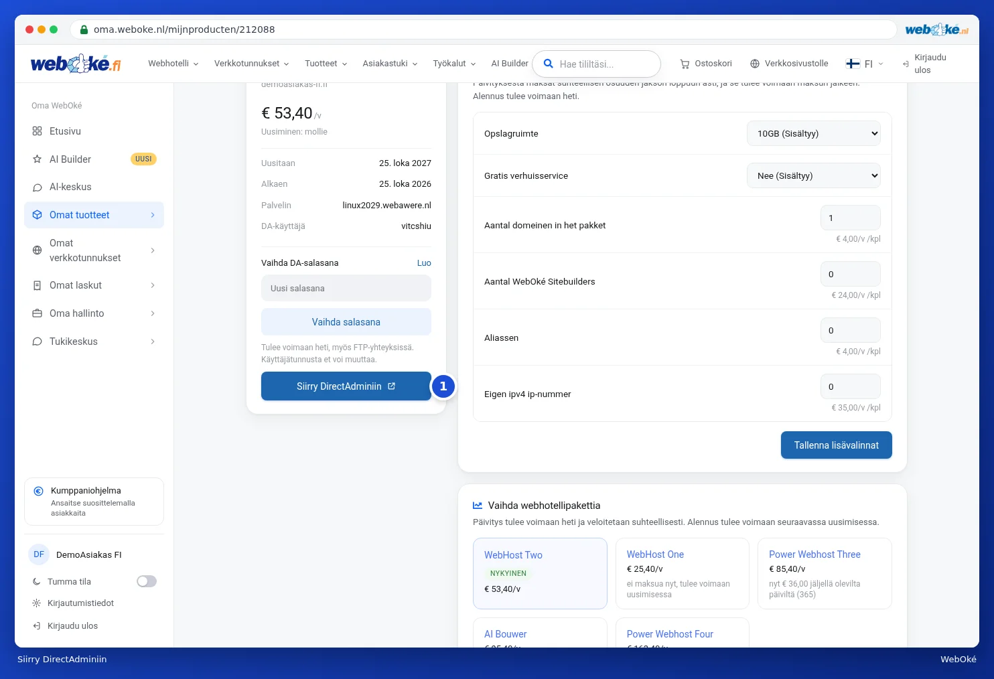Screen dimensions: 994x679
Task: Click DF avatar for DemoAsiakas FI
Action: [39, 554]
